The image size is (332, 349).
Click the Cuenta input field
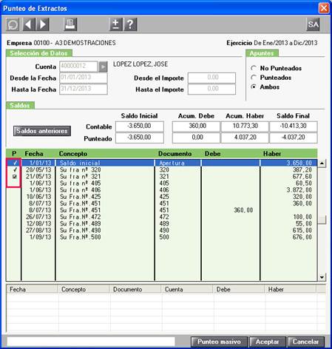[x=78, y=67]
